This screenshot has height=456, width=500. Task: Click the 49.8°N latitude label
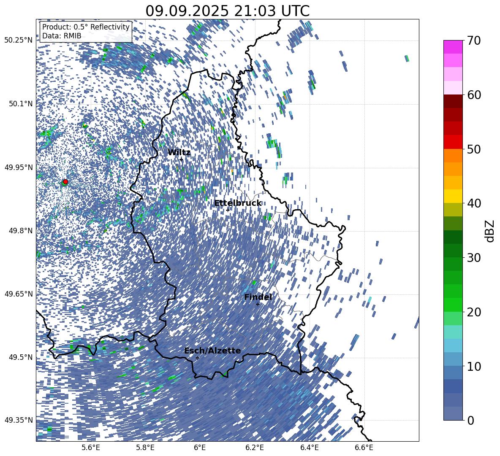coord(20,231)
